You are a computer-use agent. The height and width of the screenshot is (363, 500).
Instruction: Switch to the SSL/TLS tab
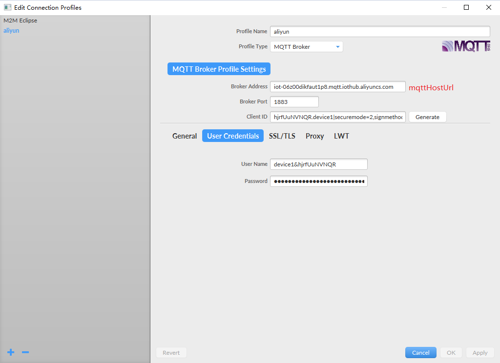point(282,136)
